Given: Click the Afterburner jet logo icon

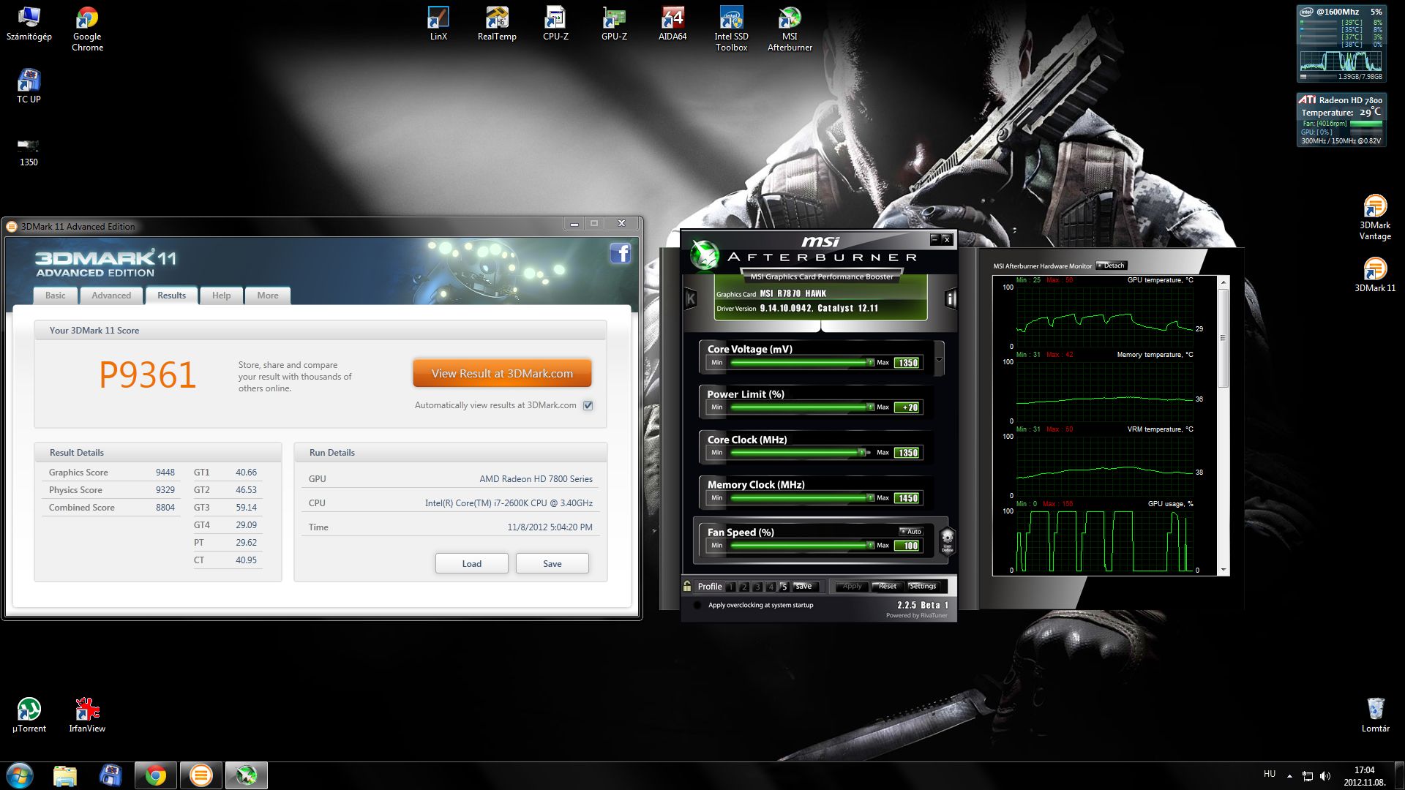Looking at the screenshot, I should [705, 255].
